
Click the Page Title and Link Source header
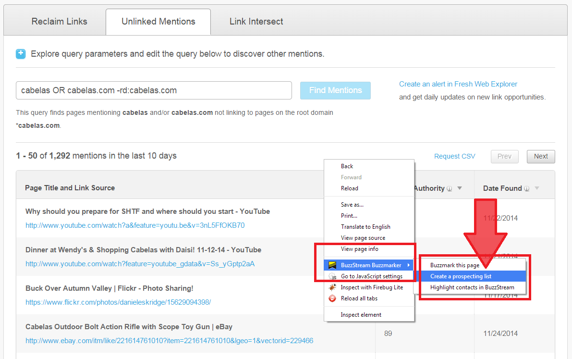click(70, 188)
